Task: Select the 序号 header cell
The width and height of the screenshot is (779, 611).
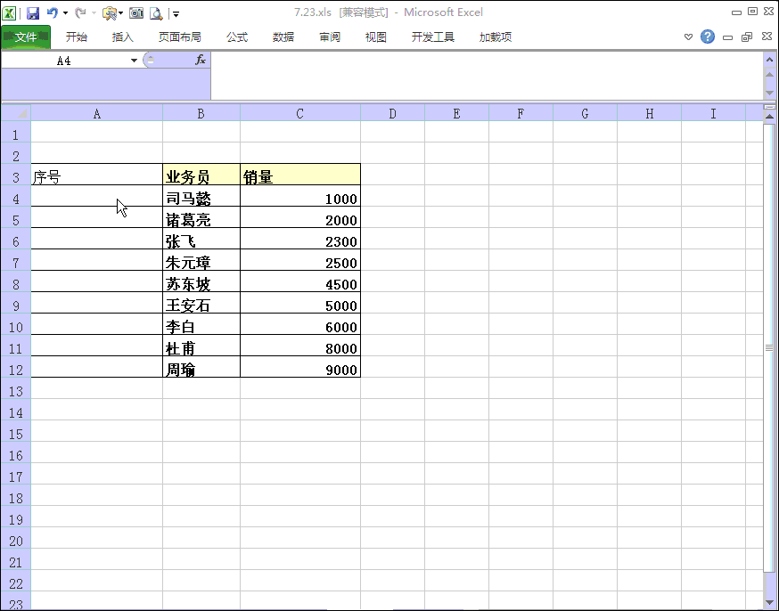Action: coord(97,175)
